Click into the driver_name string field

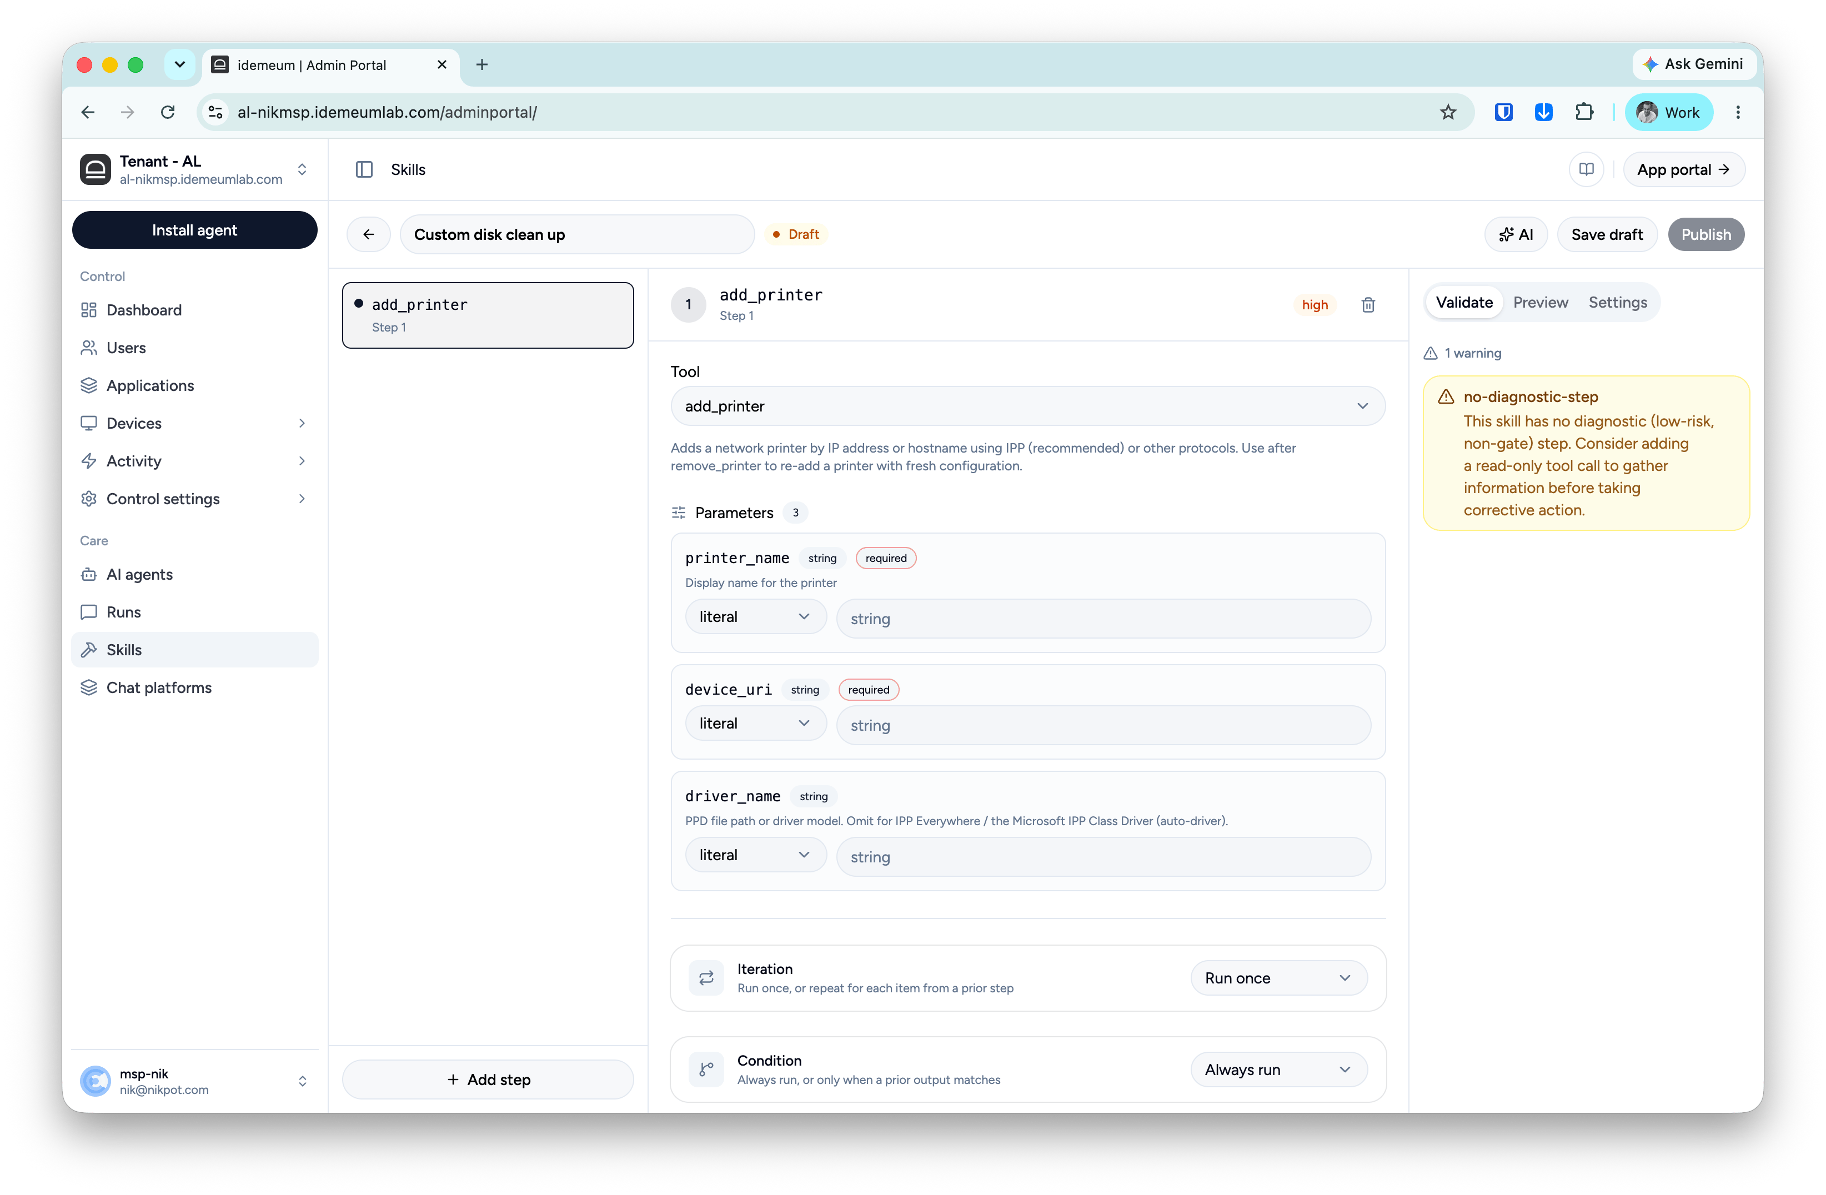(1103, 857)
